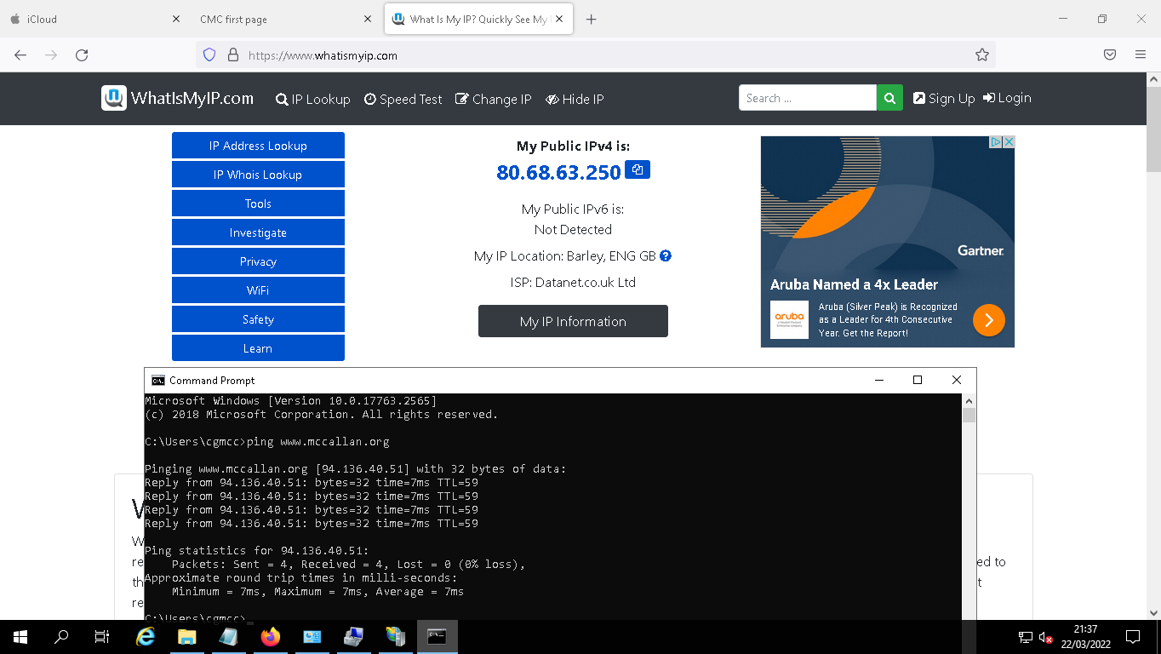Image resolution: width=1161 pixels, height=654 pixels.
Task: Open IP Lookup in site nav
Action: click(x=313, y=99)
